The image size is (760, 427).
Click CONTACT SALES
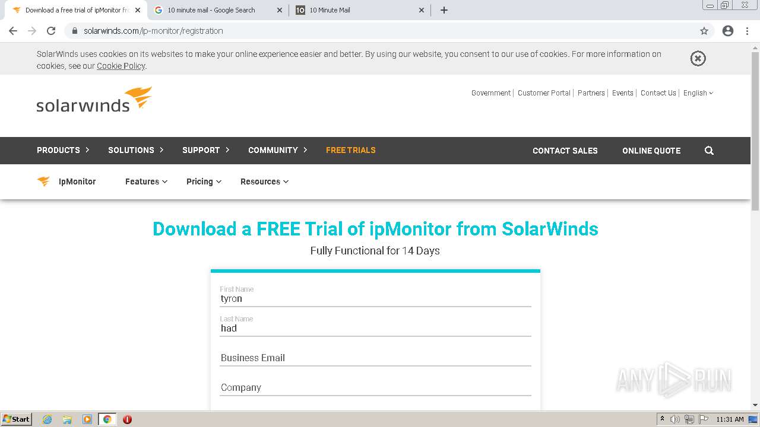[x=565, y=151]
